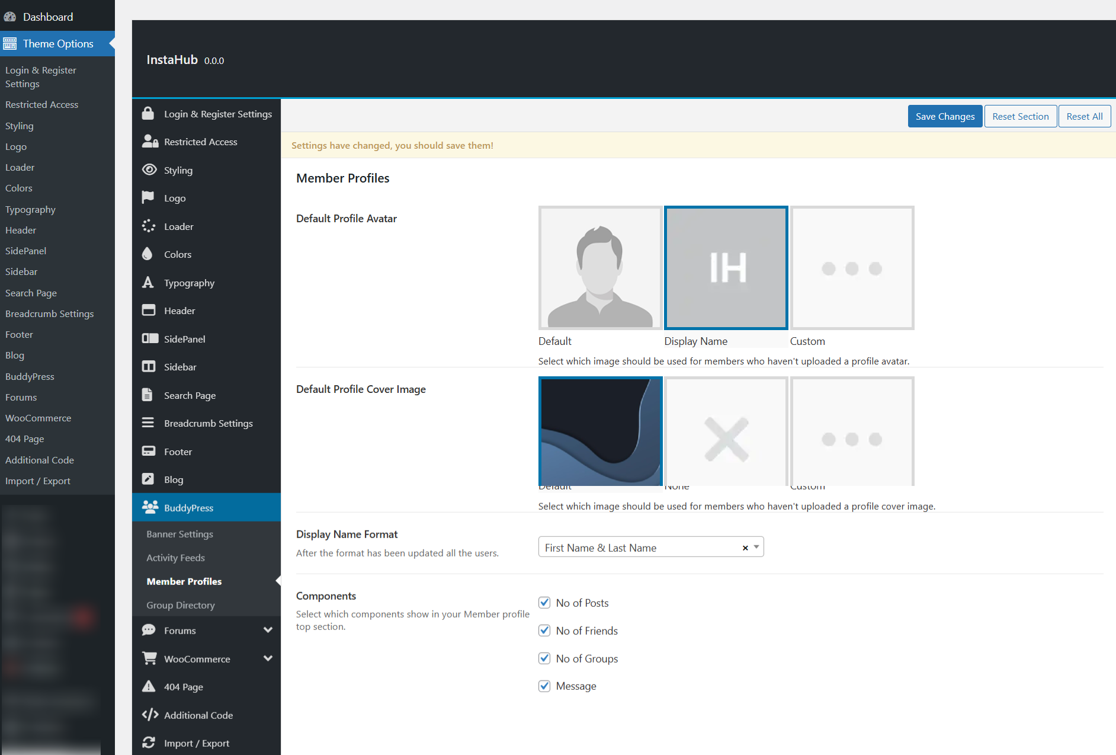Screen dimensions: 1116x755
Task: Toggle the No of Friends checkbox
Action: pos(544,631)
